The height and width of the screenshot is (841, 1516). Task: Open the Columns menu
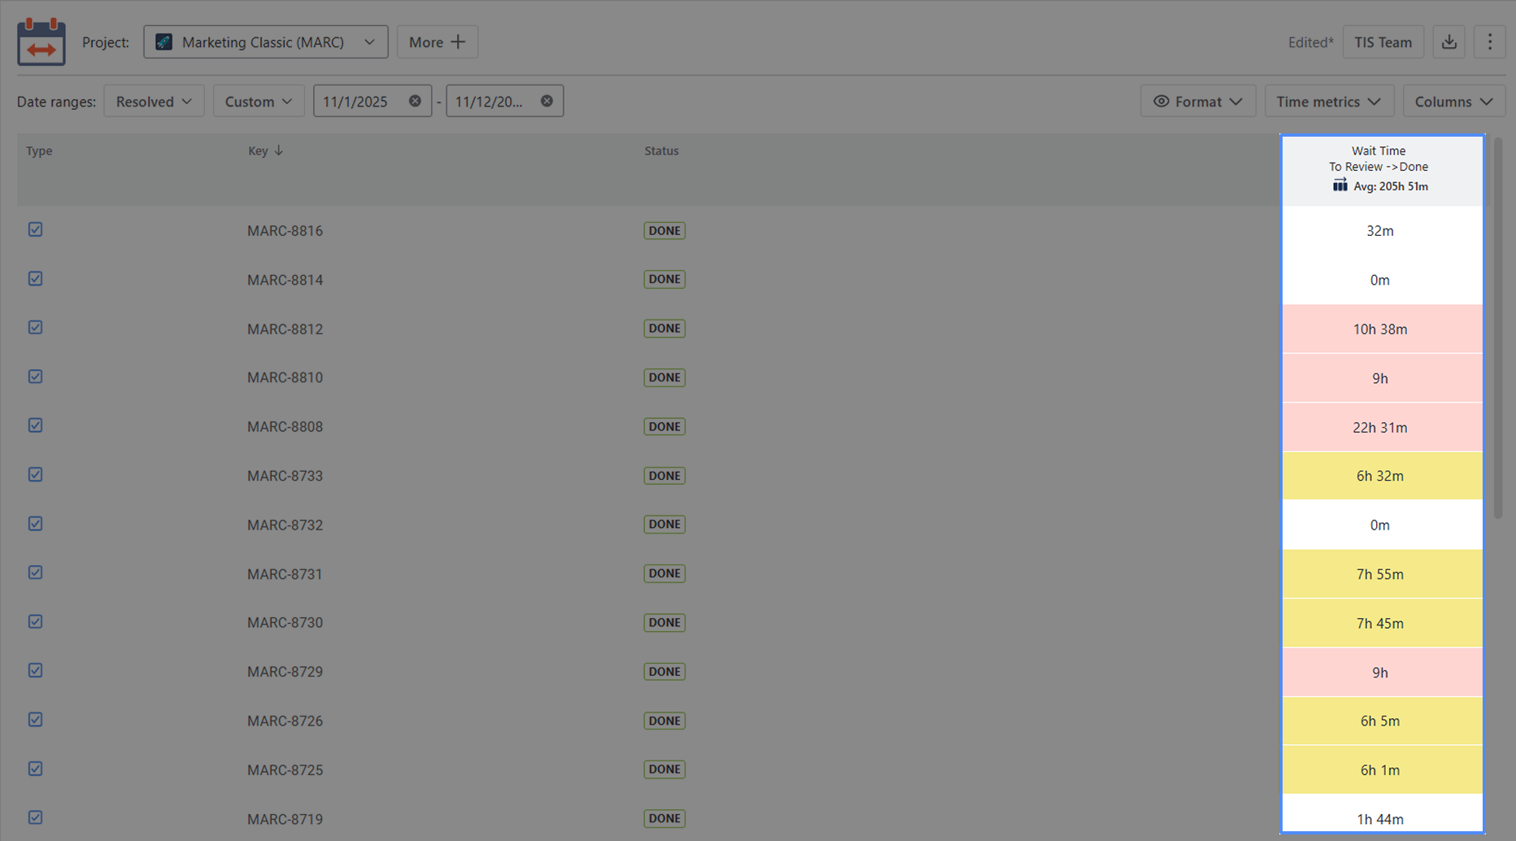[x=1454, y=101]
